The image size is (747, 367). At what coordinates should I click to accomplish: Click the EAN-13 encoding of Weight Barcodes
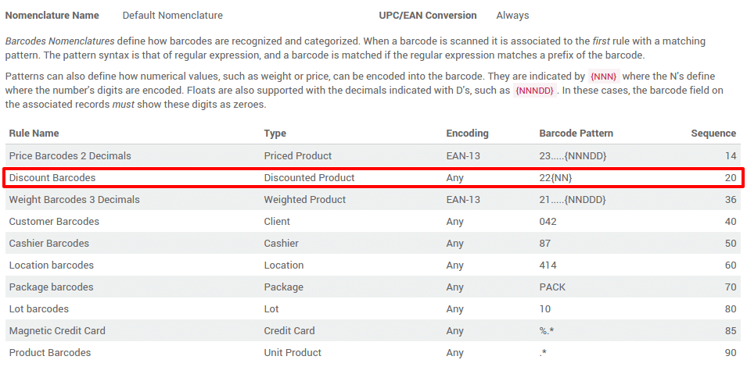463,200
